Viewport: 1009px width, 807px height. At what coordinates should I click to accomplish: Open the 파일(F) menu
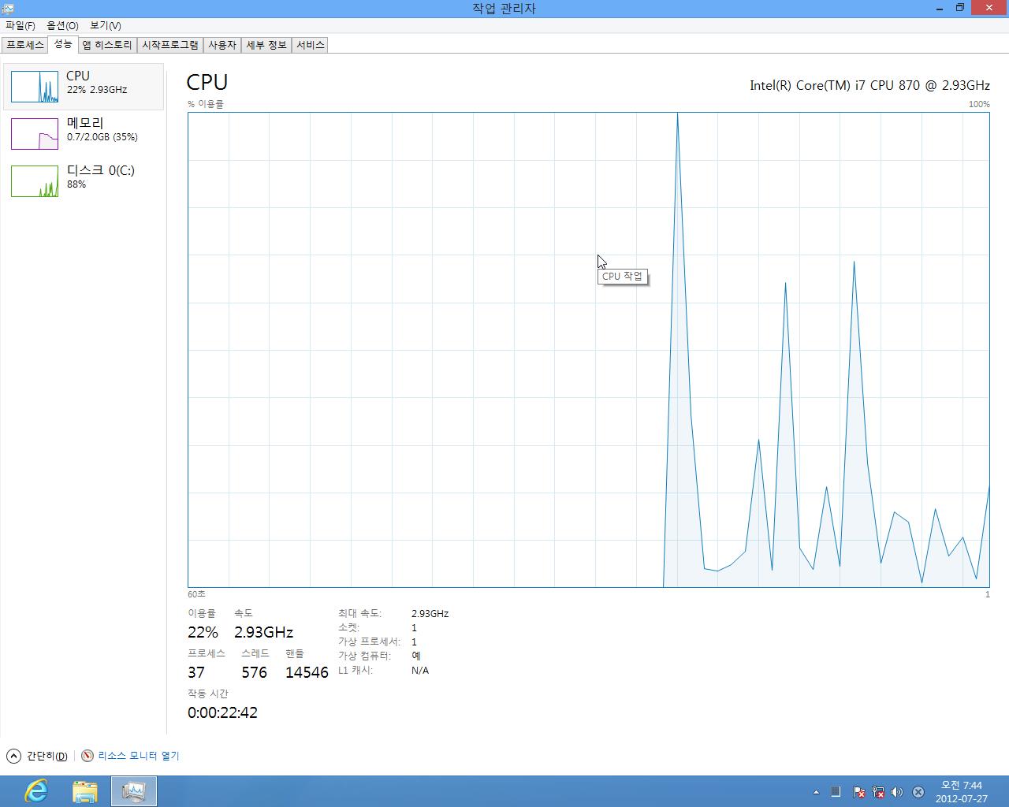pyautogui.click(x=20, y=26)
